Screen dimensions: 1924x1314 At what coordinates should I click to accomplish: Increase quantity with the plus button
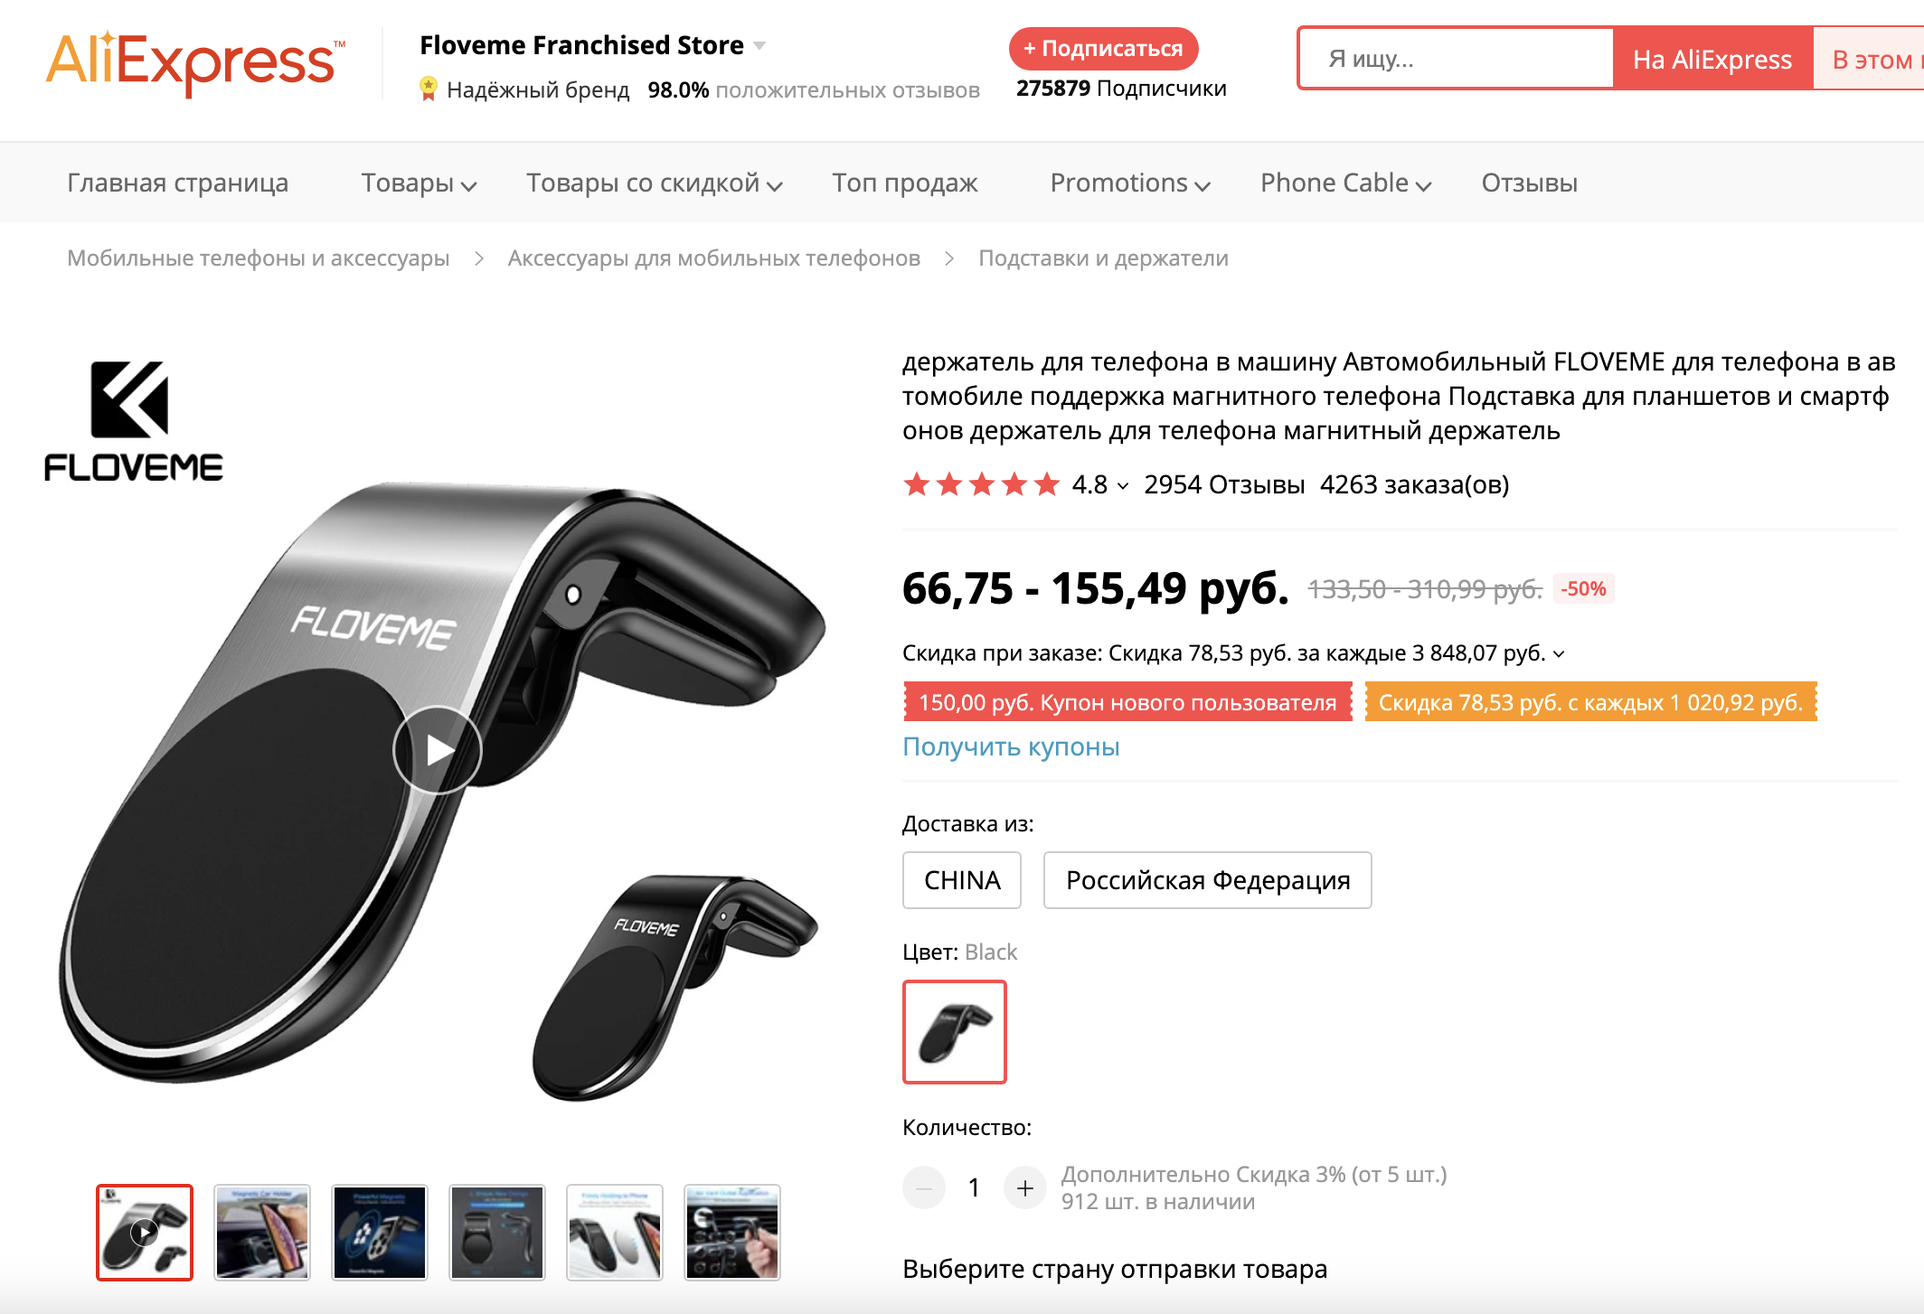[1024, 1187]
